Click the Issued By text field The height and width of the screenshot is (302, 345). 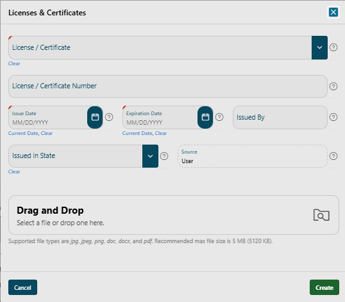(280, 118)
